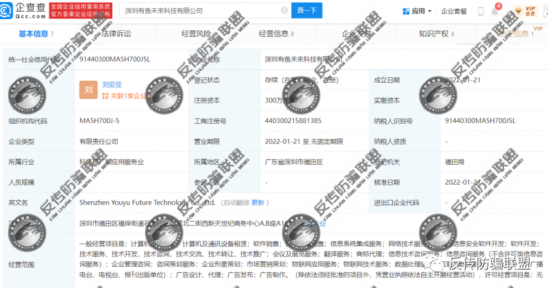This screenshot has width=548, height=288.
Task: Open legal representative 刘亚亚 link
Action: tap(112, 84)
